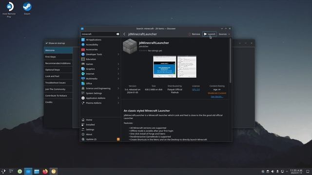Open the Sources dropdown

pos(224,34)
